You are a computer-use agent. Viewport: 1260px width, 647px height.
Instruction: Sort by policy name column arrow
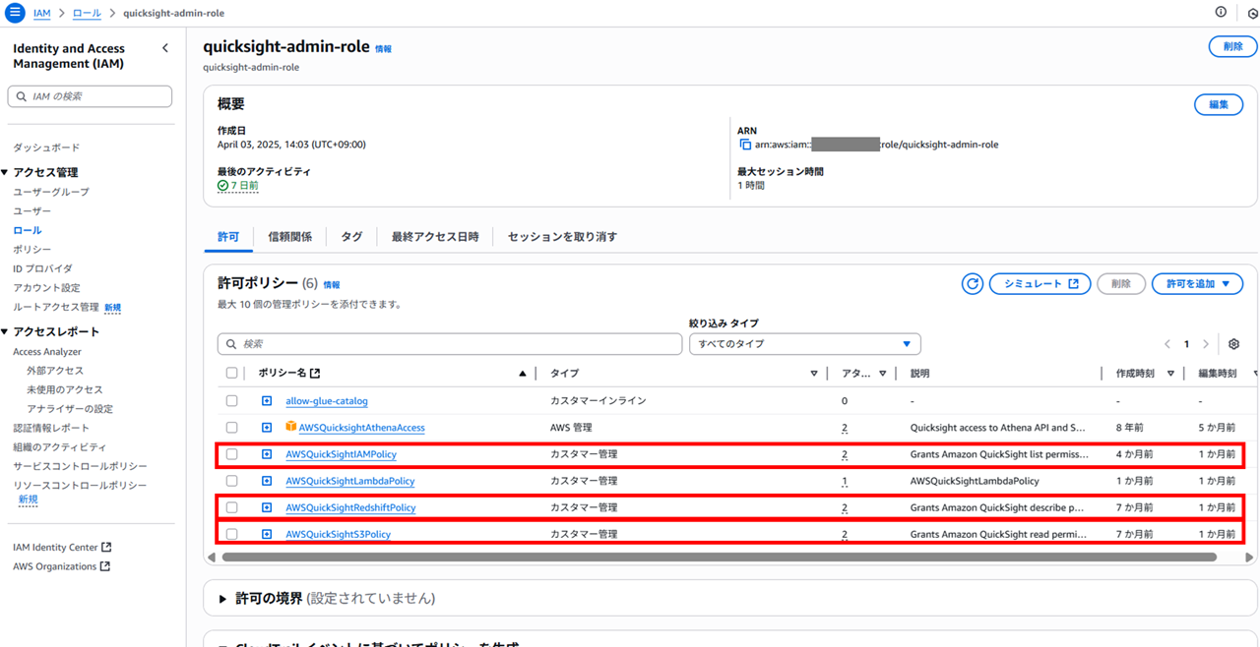(523, 374)
